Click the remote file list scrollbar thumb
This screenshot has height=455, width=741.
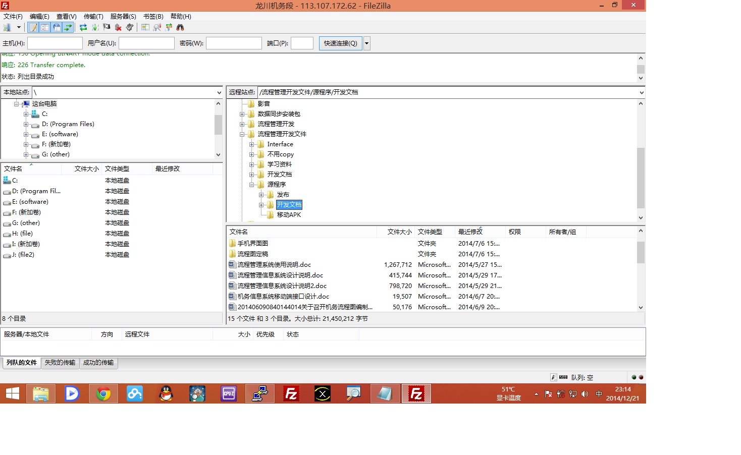[641, 252]
